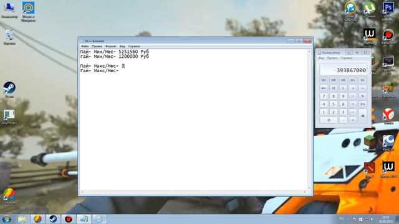Click the 4 key on Calculator
Image resolution: width=399 pixels, height=224 pixels.
click(324, 104)
